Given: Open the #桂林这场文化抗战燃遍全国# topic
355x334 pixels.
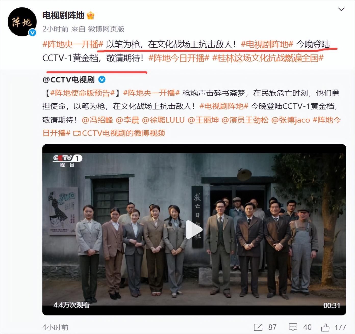Looking at the screenshot, I should (x=268, y=58).
